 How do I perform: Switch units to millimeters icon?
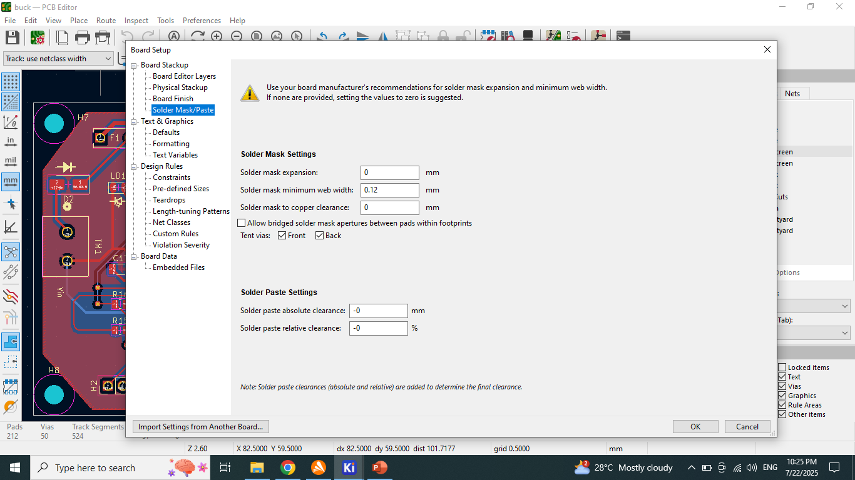pos(11,182)
